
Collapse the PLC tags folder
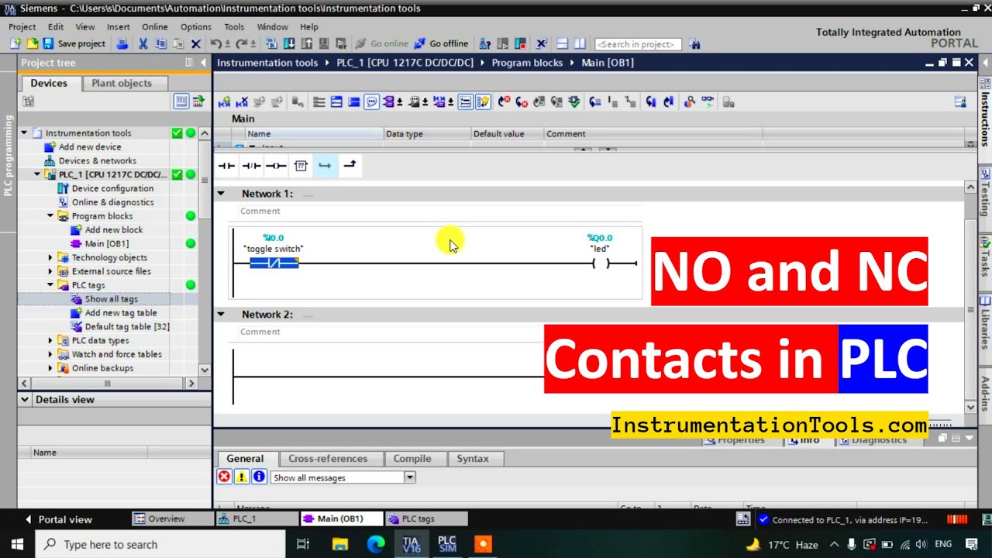(x=50, y=285)
